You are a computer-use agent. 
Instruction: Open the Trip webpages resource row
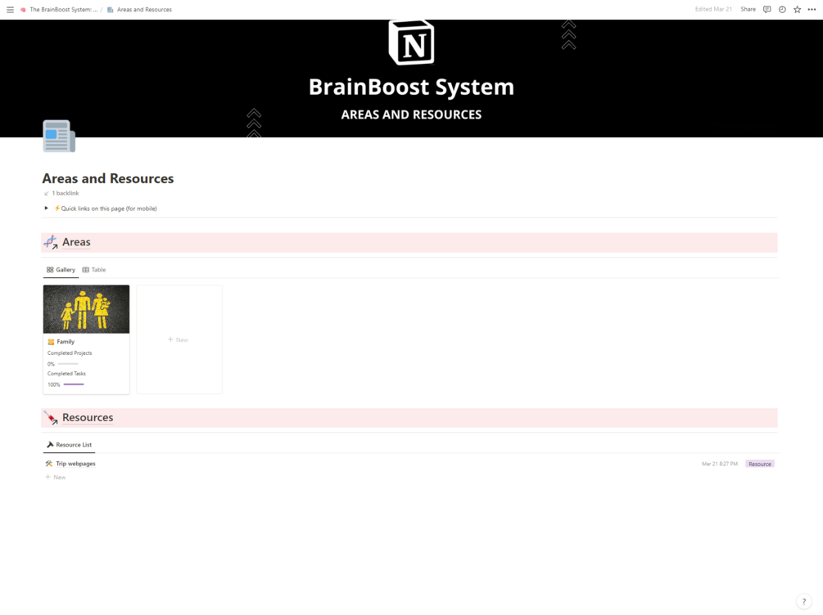click(x=409, y=464)
